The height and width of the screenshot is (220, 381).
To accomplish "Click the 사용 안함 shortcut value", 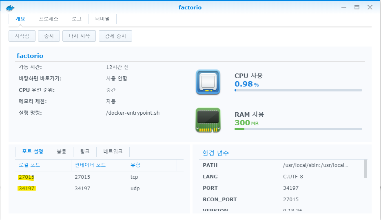I will 117,78.
